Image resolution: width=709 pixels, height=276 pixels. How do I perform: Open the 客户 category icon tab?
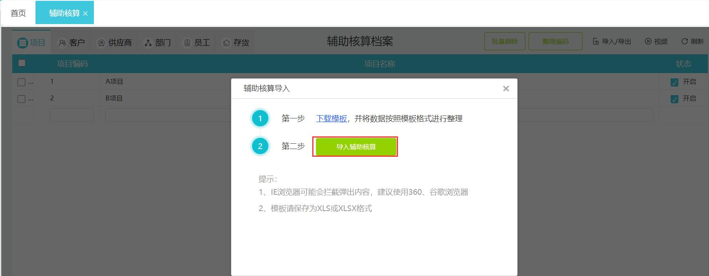71,42
